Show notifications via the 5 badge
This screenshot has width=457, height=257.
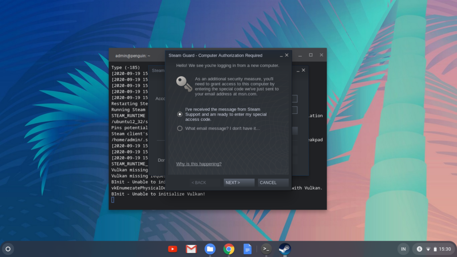420,249
